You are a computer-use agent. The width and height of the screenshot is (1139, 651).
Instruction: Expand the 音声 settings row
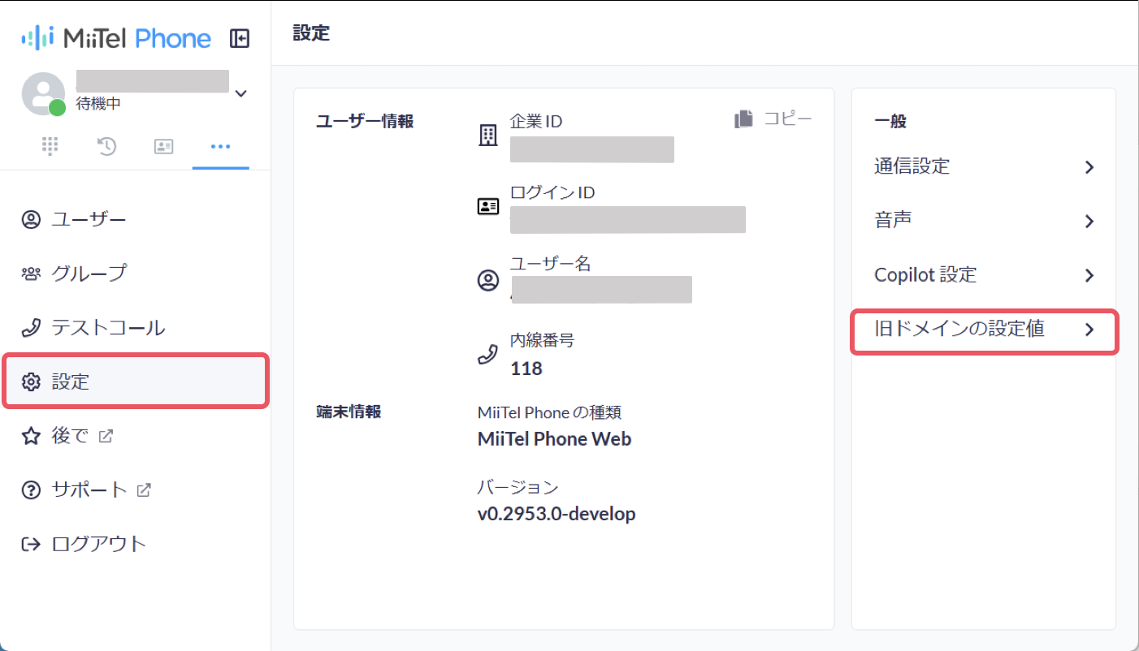[x=984, y=221]
